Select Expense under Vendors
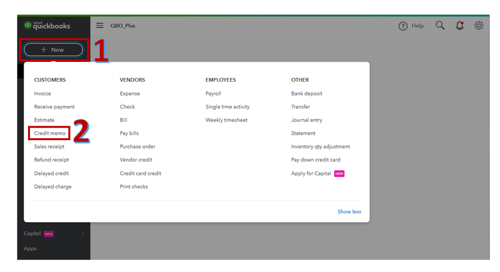The height and width of the screenshot is (272, 500). coord(130,93)
